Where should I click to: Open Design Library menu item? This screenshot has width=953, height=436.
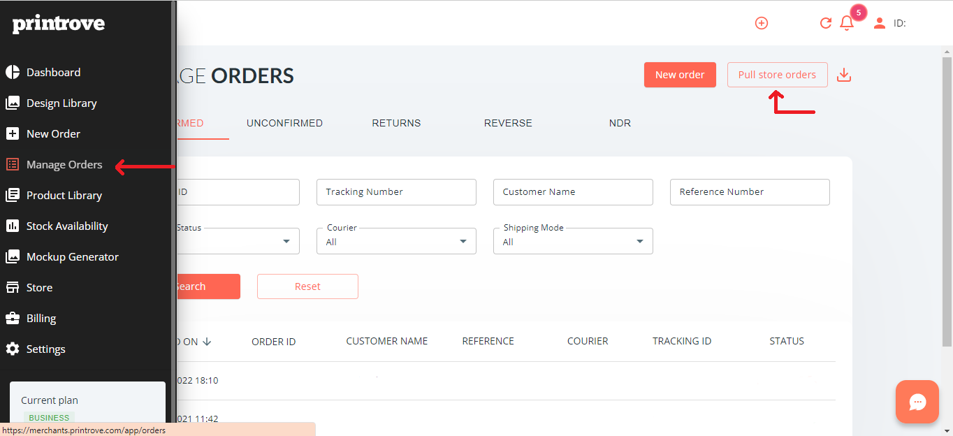(x=61, y=103)
